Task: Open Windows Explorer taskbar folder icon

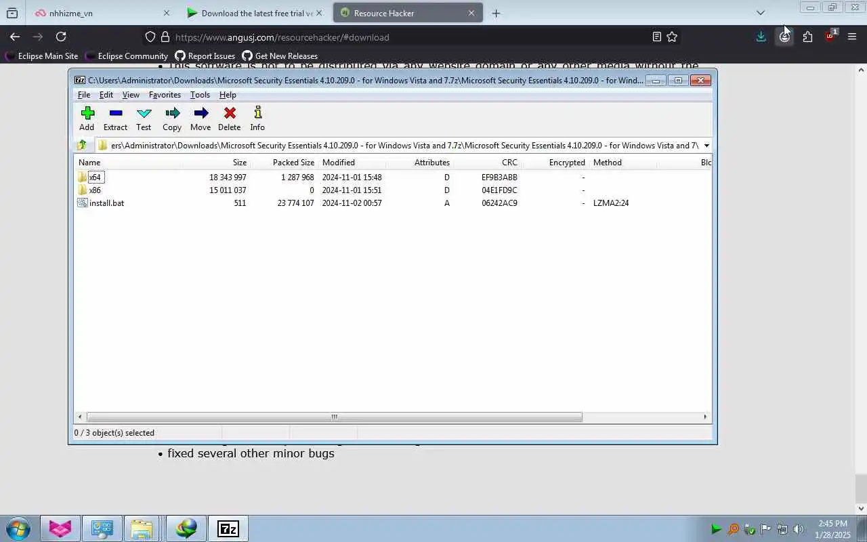Action: pos(142,528)
